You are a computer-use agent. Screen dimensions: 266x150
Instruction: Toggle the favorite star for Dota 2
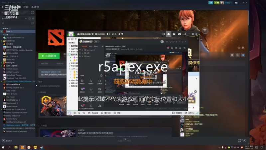(243, 55)
